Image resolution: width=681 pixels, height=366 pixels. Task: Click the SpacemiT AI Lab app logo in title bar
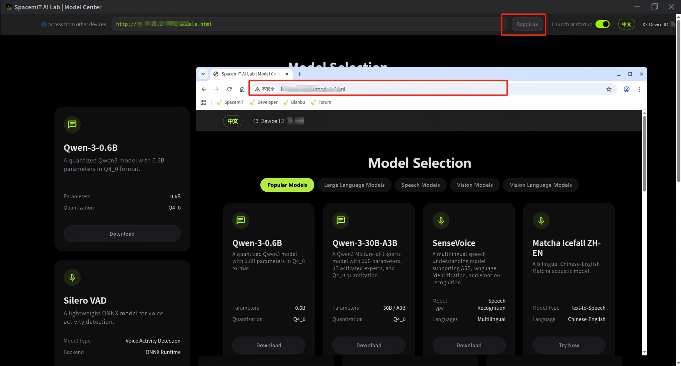(x=9, y=7)
